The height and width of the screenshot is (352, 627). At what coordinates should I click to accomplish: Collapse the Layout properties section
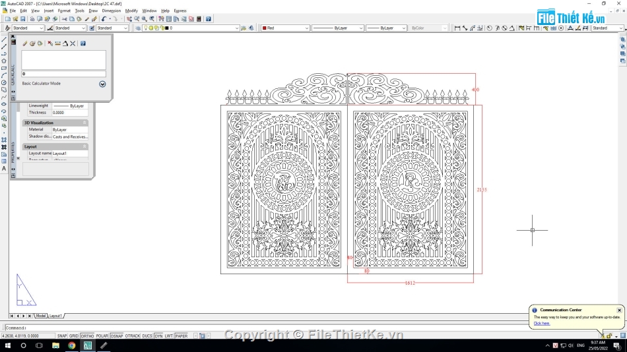tap(84, 146)
